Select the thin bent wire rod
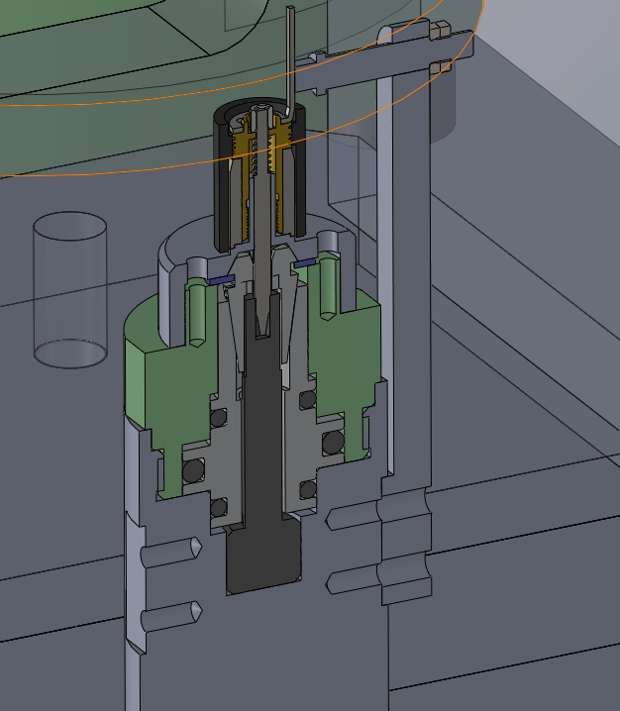Image resolution: width=620 pixels, height=711 pixels. click(290, 61)
